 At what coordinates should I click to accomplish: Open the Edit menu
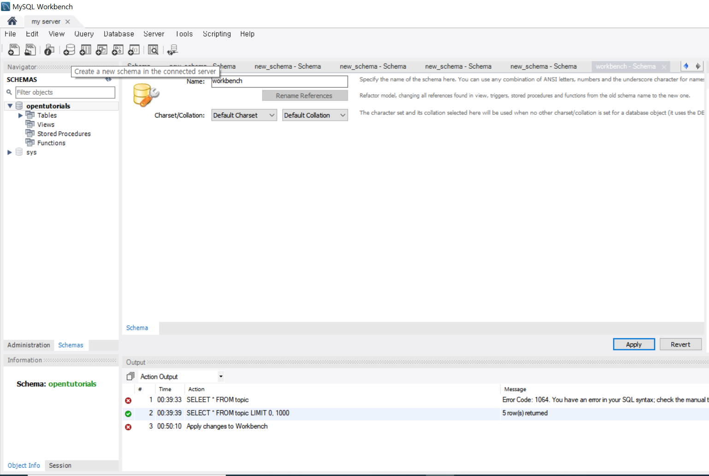click(x=32, y=34)
